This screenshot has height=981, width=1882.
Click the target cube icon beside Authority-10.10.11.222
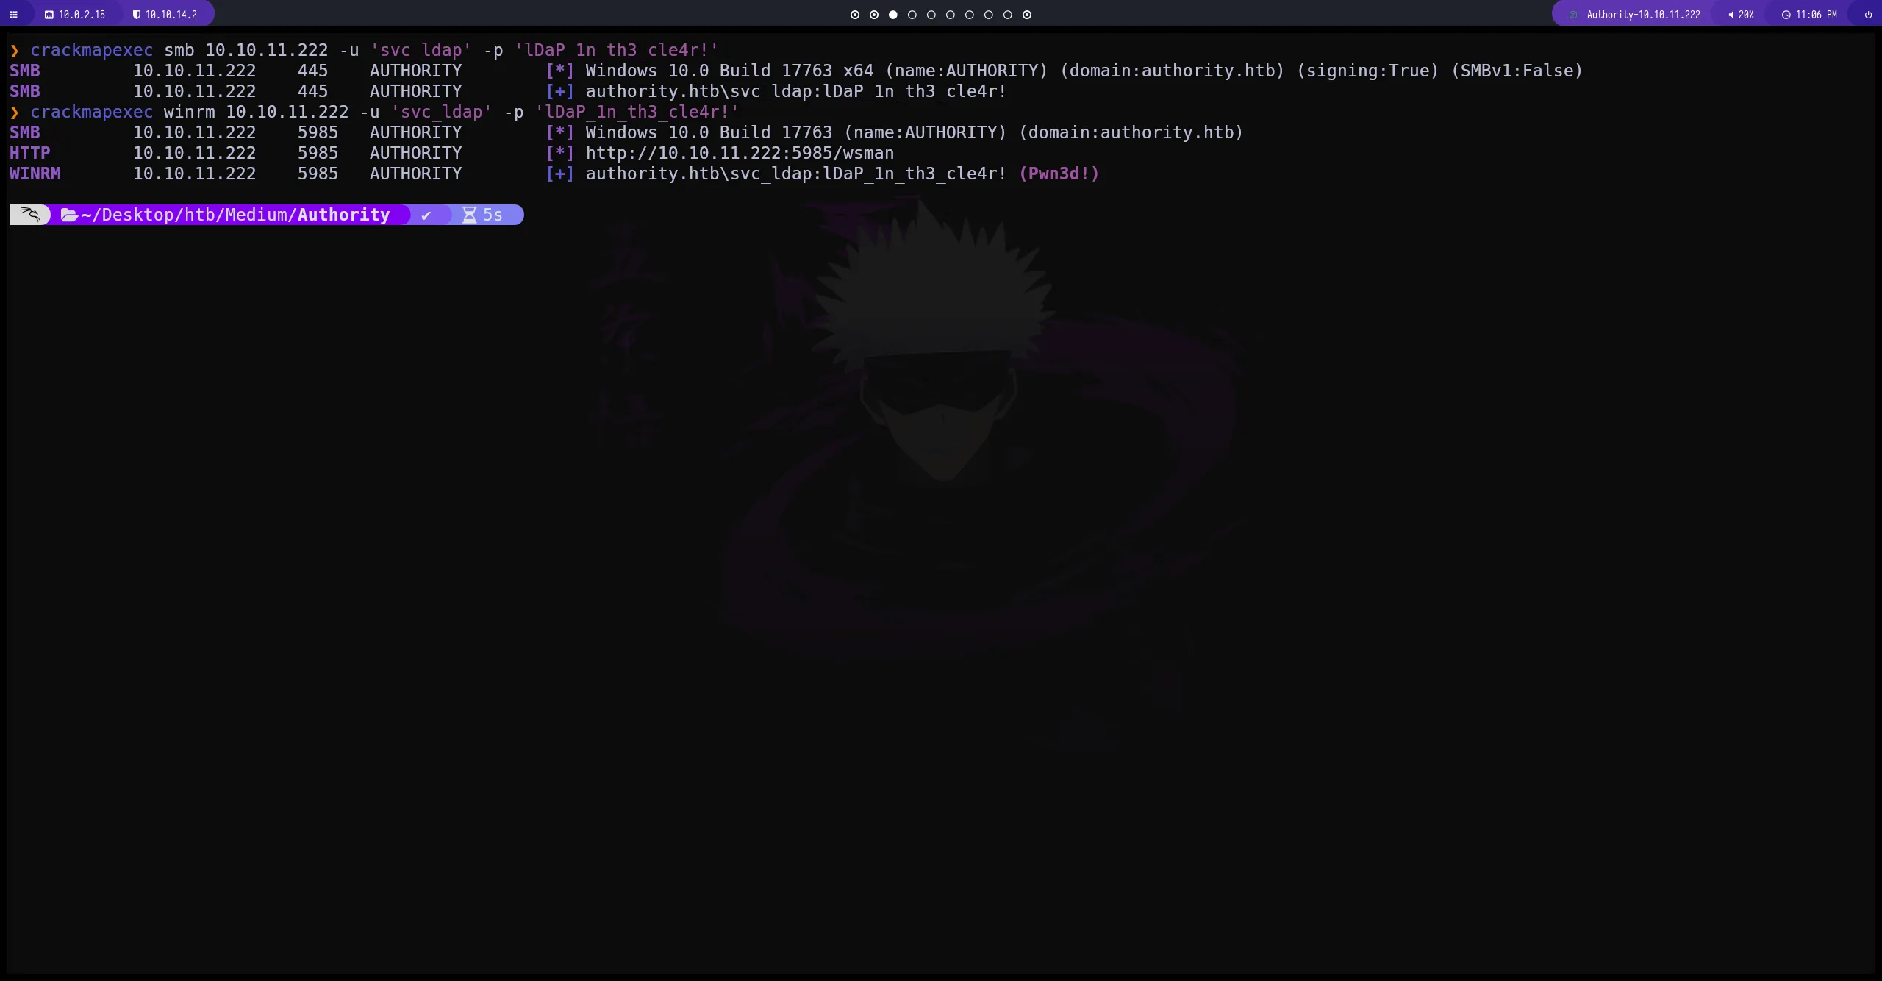1573,15
